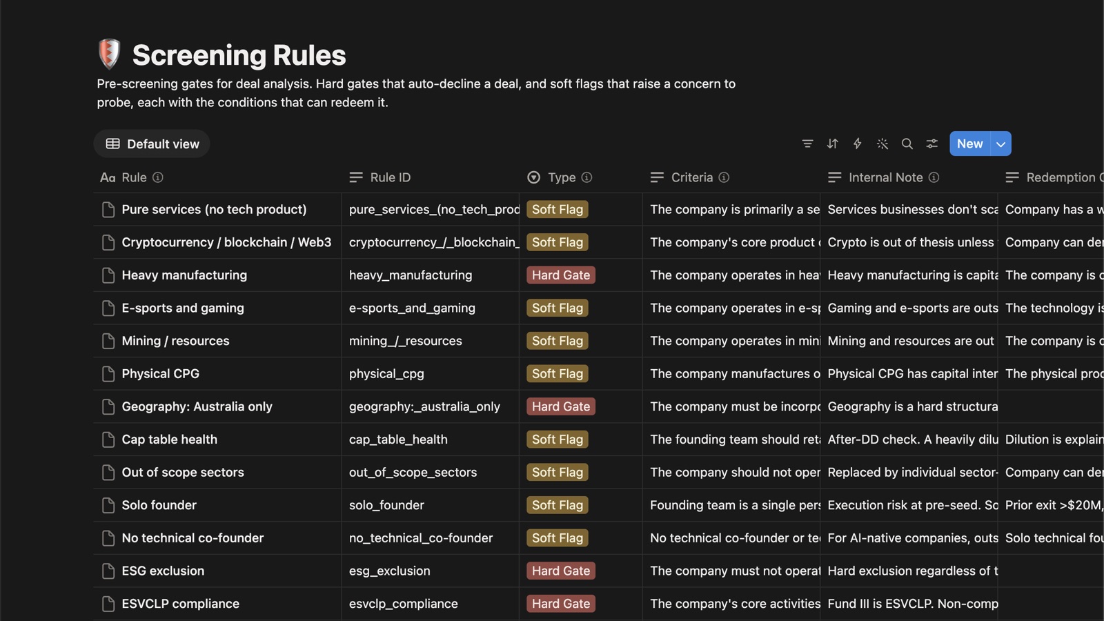Click page icon of Physical CPG row
1104x621 pixels.
tap(108, 374)
